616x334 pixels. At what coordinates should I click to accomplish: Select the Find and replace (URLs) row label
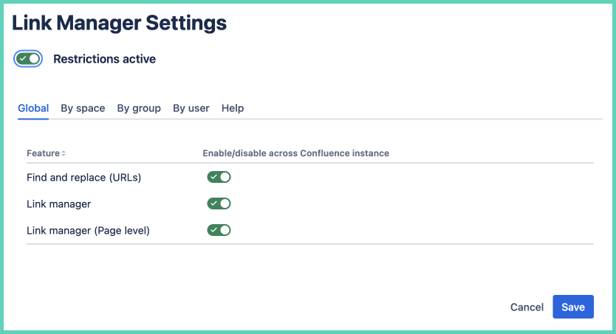[83, 177]
